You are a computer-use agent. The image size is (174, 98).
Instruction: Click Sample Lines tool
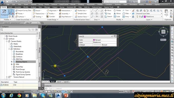[x=81, y=14]
